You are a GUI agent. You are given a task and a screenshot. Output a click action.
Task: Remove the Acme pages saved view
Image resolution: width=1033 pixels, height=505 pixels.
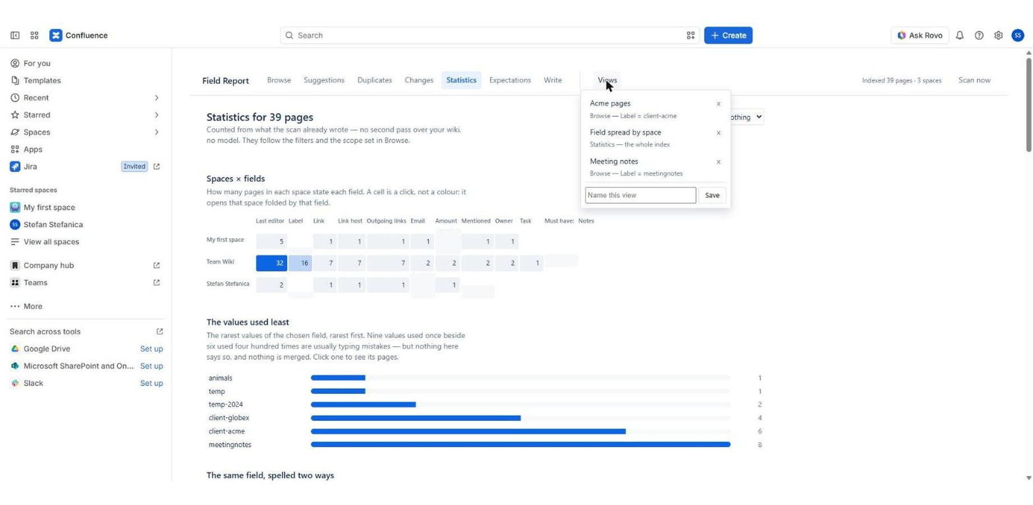click(x=719, y=104)
